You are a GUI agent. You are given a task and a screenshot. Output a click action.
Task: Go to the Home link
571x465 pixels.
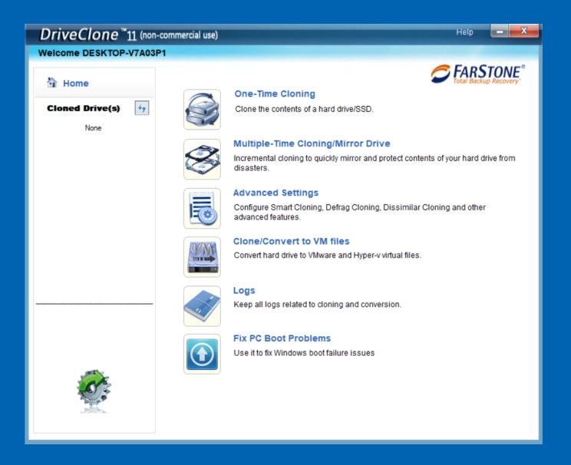pos(76,84)
